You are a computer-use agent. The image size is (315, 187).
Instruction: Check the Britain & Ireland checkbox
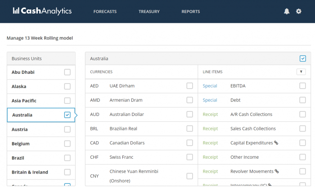click(67, 172)
